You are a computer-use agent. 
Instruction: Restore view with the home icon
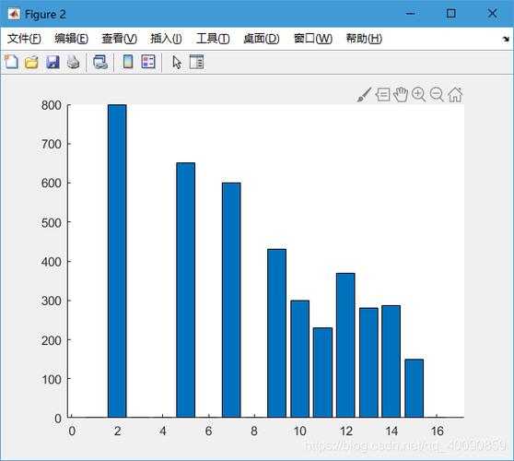click(455, 95)
